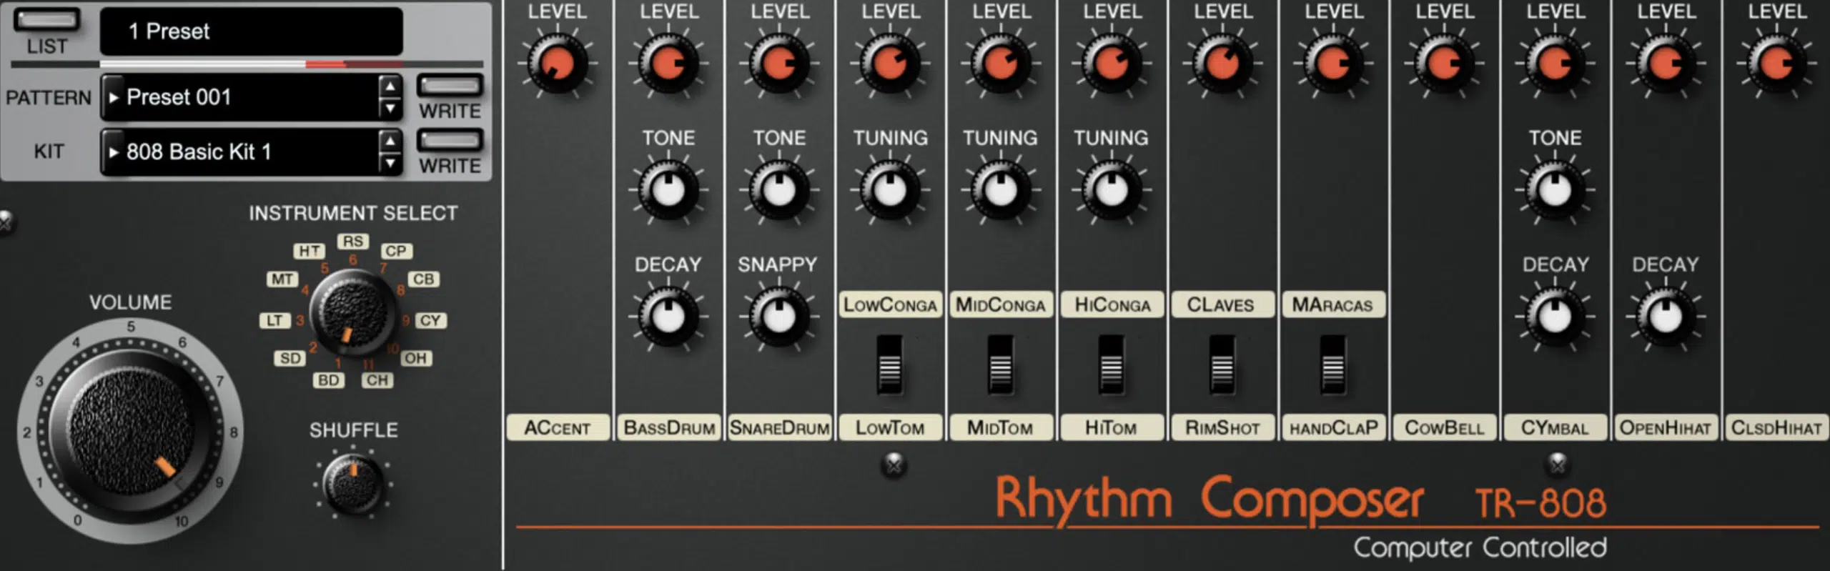The width and height of the screenshot is (1830, 571).
Task: Click the Cymbal DECAY knob
Action: coord(1555,317)
